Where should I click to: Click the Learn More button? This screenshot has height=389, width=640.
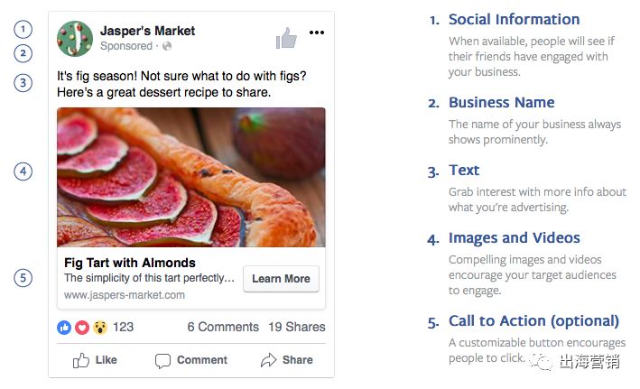coord(281,279)
